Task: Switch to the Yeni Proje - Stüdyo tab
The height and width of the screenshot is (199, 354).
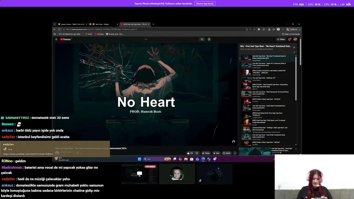Action: click(x=104, y=24)
